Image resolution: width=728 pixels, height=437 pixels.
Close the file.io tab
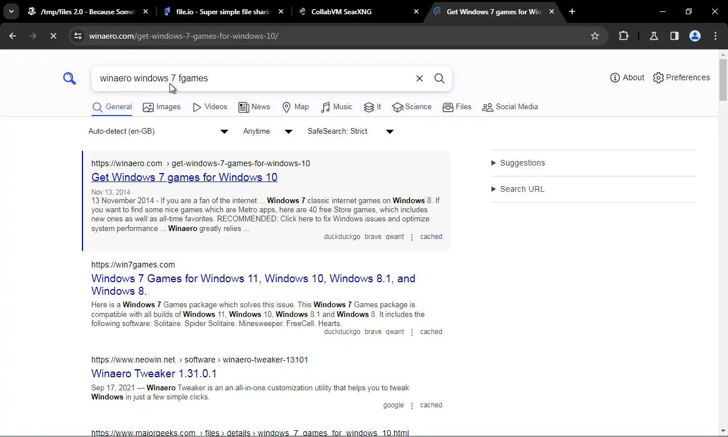[x=281, y=11]
